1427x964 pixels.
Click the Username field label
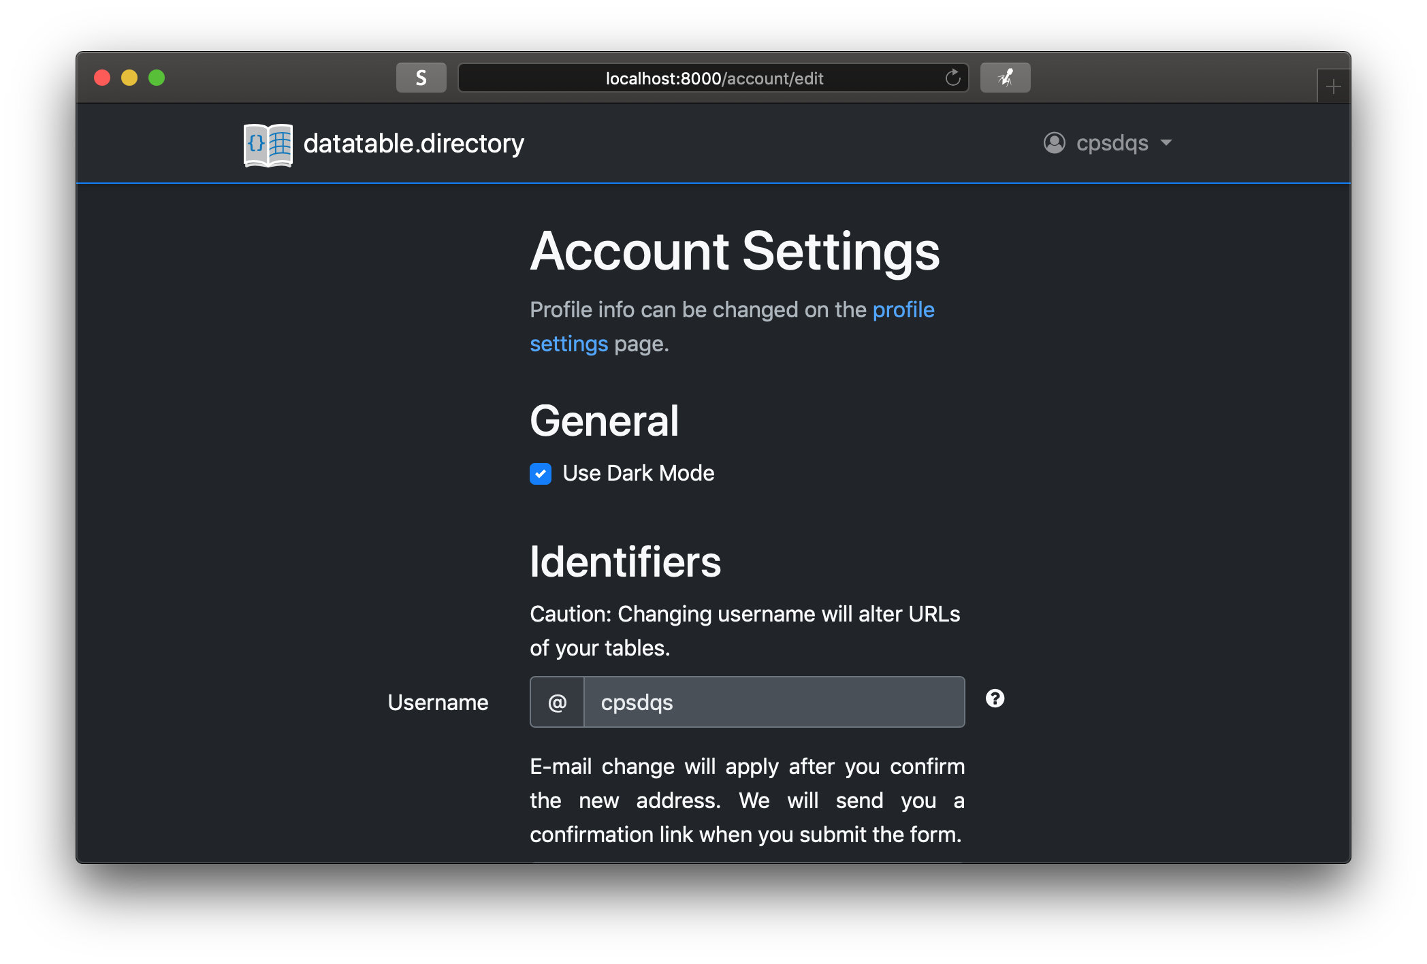tap(438, 703)
